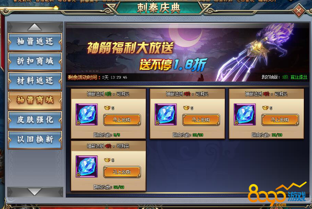312x209 pixels.
Task: Click the blue crystal item in third card
Action: point(245,114)
